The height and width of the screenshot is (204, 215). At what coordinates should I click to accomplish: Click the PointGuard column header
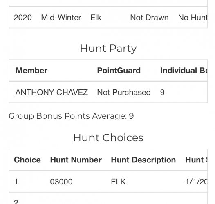[119, 71]
